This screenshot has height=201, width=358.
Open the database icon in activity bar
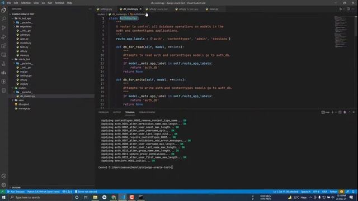(x=4, y=90)
